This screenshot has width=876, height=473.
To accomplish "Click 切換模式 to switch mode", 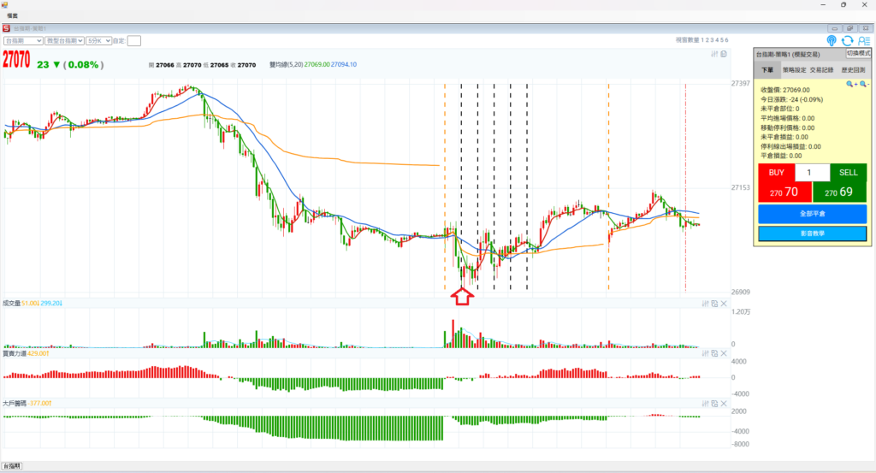I will pyautogui.click(x=859, y=53).
